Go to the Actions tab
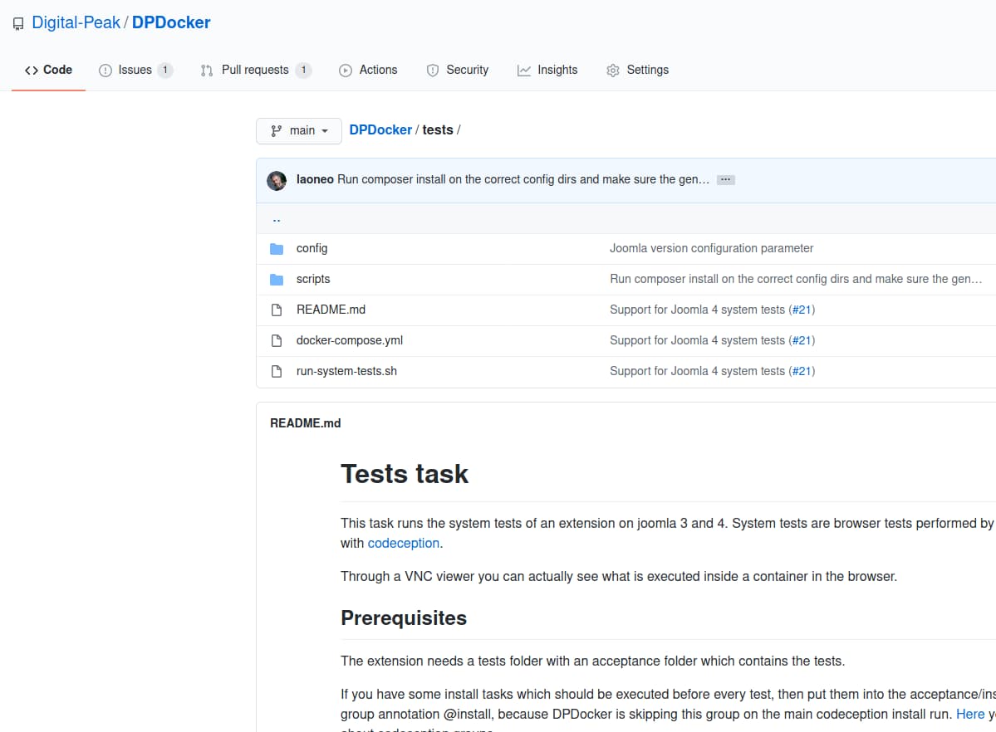Viewport: 996px width, 732px height. point(368,71)
